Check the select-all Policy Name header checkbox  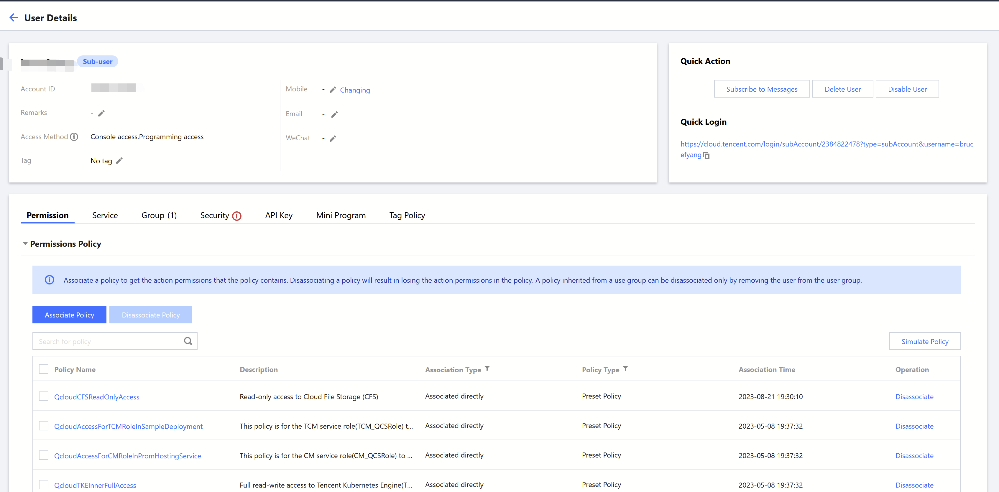coord(44,369)
